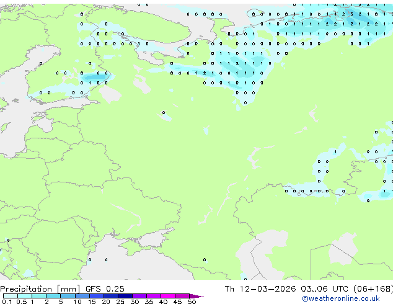Pick the 15–20 mm legend color swatch
Viewport: 393px width, 304px height.
[97, 296]
